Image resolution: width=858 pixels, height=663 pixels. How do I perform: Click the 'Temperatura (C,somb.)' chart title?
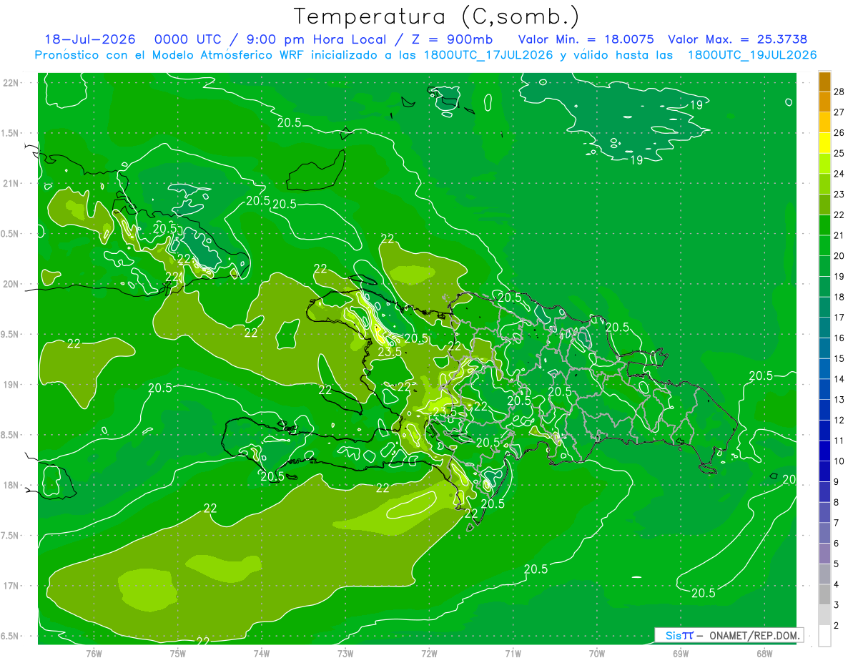437,17
